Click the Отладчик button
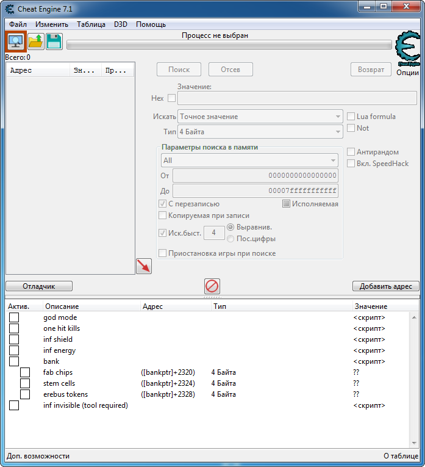This screenshot has height=467, width=425. (39, 286)
